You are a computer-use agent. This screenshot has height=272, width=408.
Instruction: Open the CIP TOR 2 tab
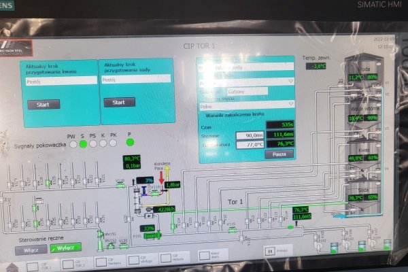(x=76, y=262)
